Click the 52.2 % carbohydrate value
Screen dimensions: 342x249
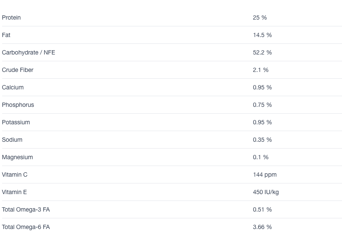(262, 52)
